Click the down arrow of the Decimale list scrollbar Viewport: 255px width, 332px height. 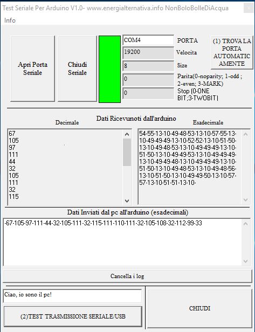coord(127,200)
